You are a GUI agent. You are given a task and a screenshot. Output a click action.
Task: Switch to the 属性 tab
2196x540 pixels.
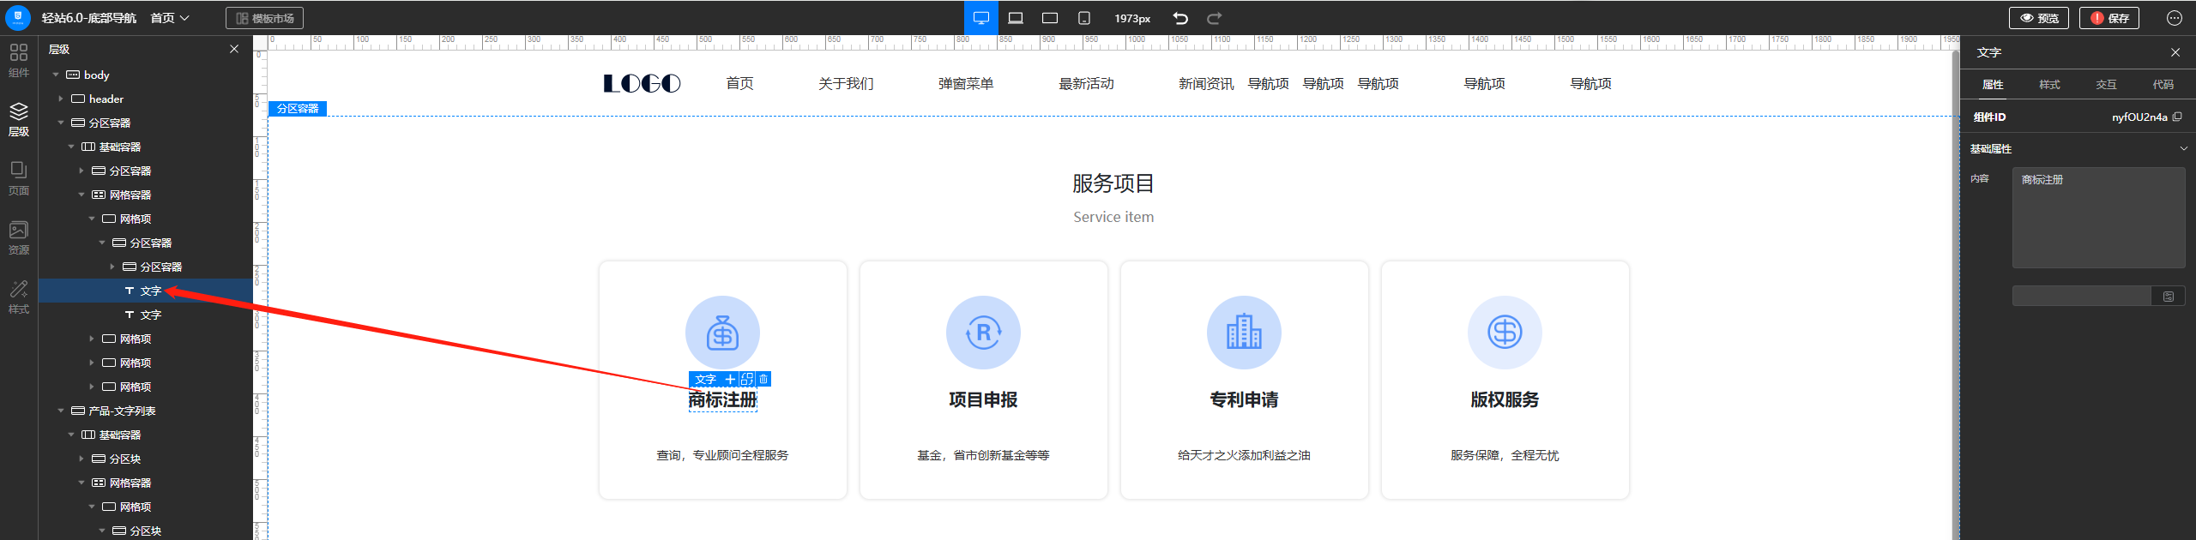click(1993, 85)
